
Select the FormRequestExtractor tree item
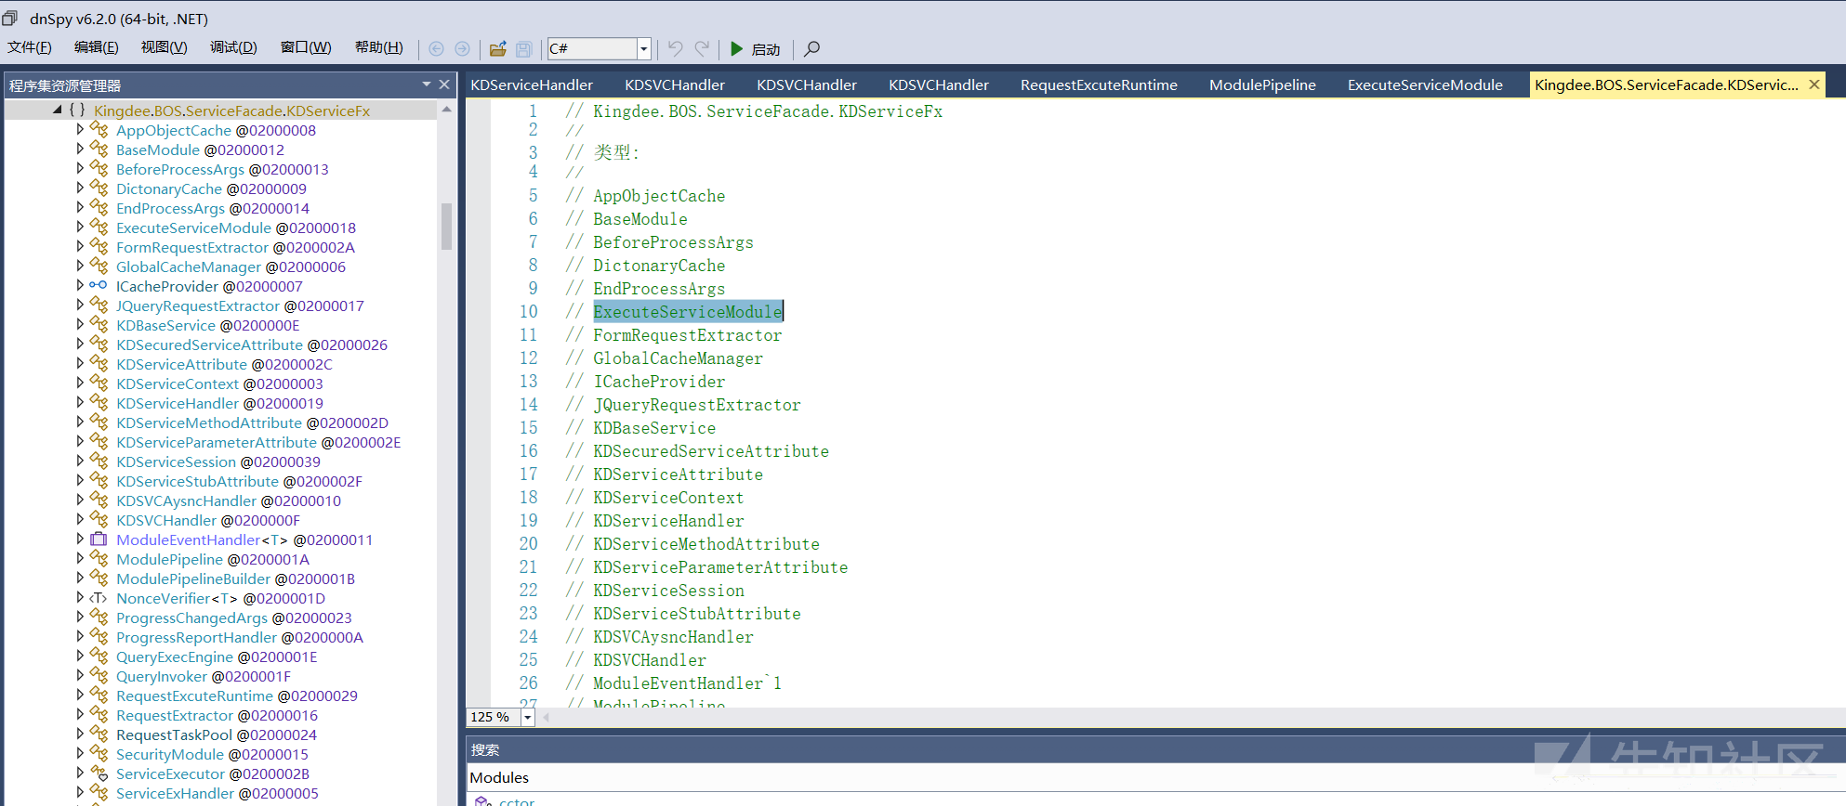pyautogui.click(x=235, y=247)
